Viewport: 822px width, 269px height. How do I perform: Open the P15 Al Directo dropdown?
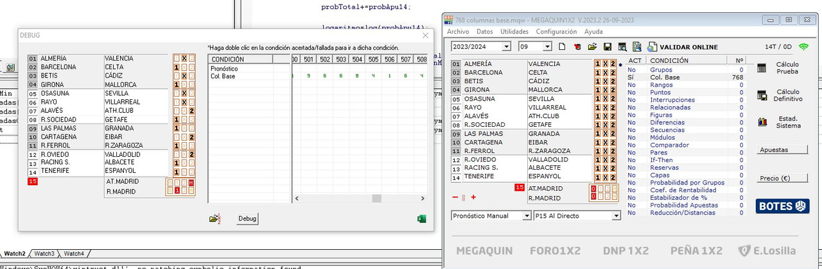(x=616, y=216)
